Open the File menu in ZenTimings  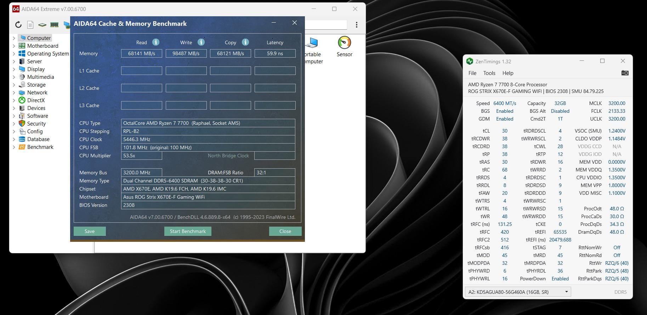click(x=472, y=73)
